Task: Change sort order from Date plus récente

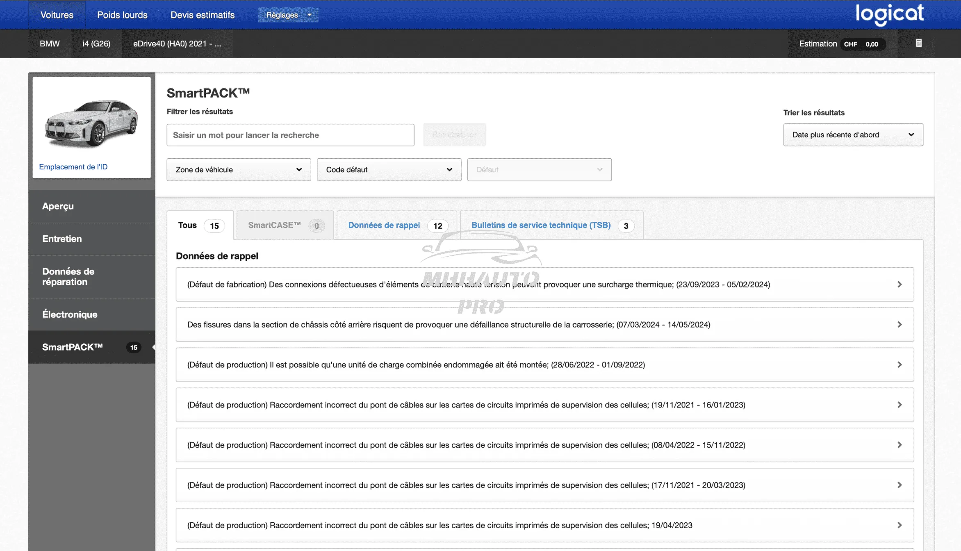Action: (x=853, y=135)
